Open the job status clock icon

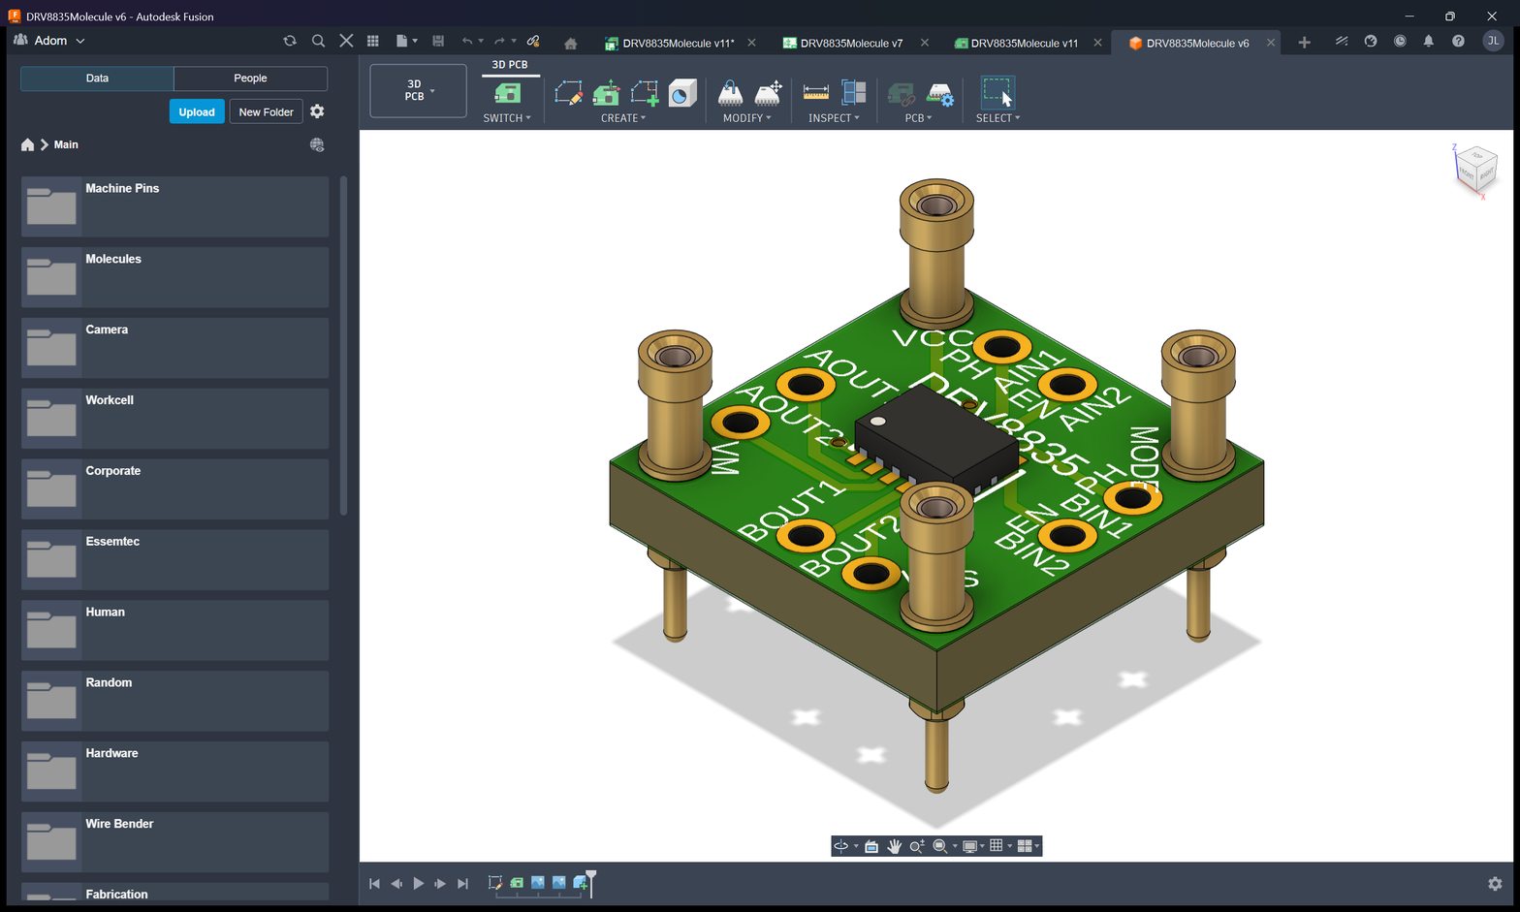1400,41
